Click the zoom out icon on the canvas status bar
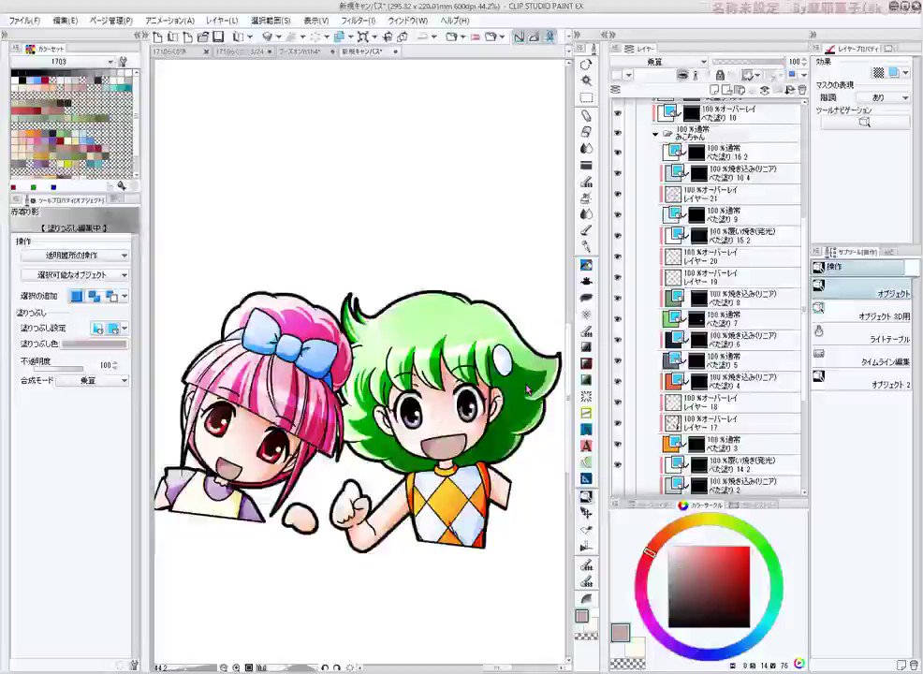Screen dimensions: 923x674 223,667
